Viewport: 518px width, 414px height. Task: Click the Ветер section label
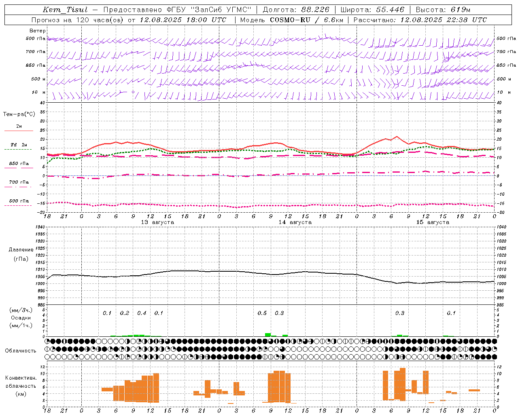tap(38, 31)
